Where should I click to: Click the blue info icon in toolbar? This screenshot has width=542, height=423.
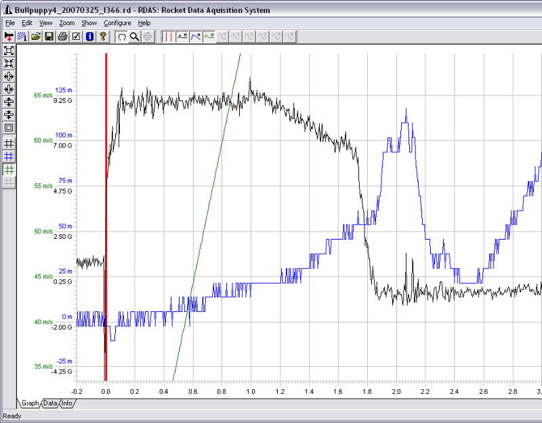coord(89,36)
